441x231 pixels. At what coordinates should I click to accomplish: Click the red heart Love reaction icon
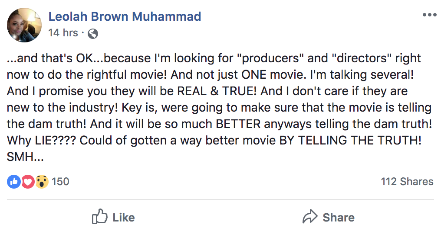click(28, 182)
